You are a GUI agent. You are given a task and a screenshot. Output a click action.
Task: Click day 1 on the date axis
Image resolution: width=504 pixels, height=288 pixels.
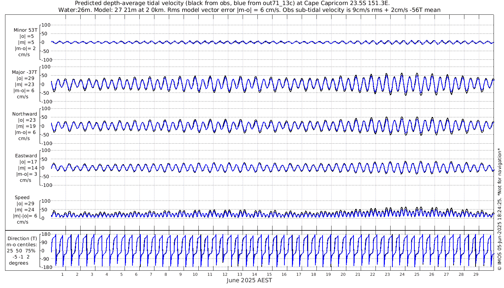(x=62, y=274)
